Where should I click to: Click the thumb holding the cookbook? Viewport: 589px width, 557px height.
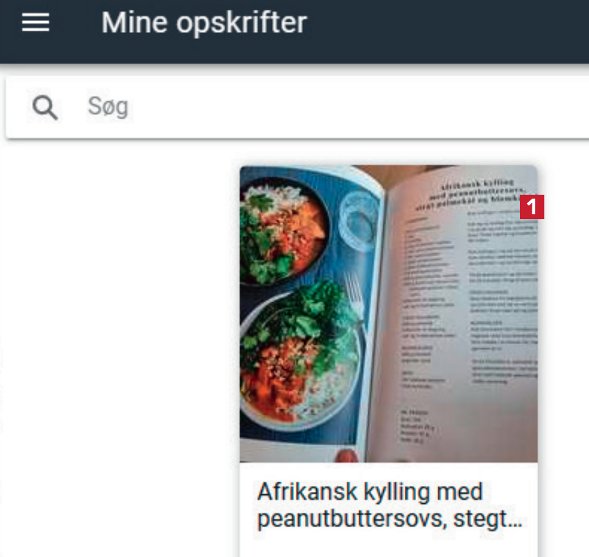347,455
